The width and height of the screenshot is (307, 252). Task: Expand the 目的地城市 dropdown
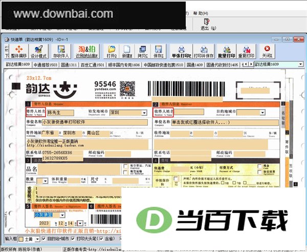click(262, 113)
